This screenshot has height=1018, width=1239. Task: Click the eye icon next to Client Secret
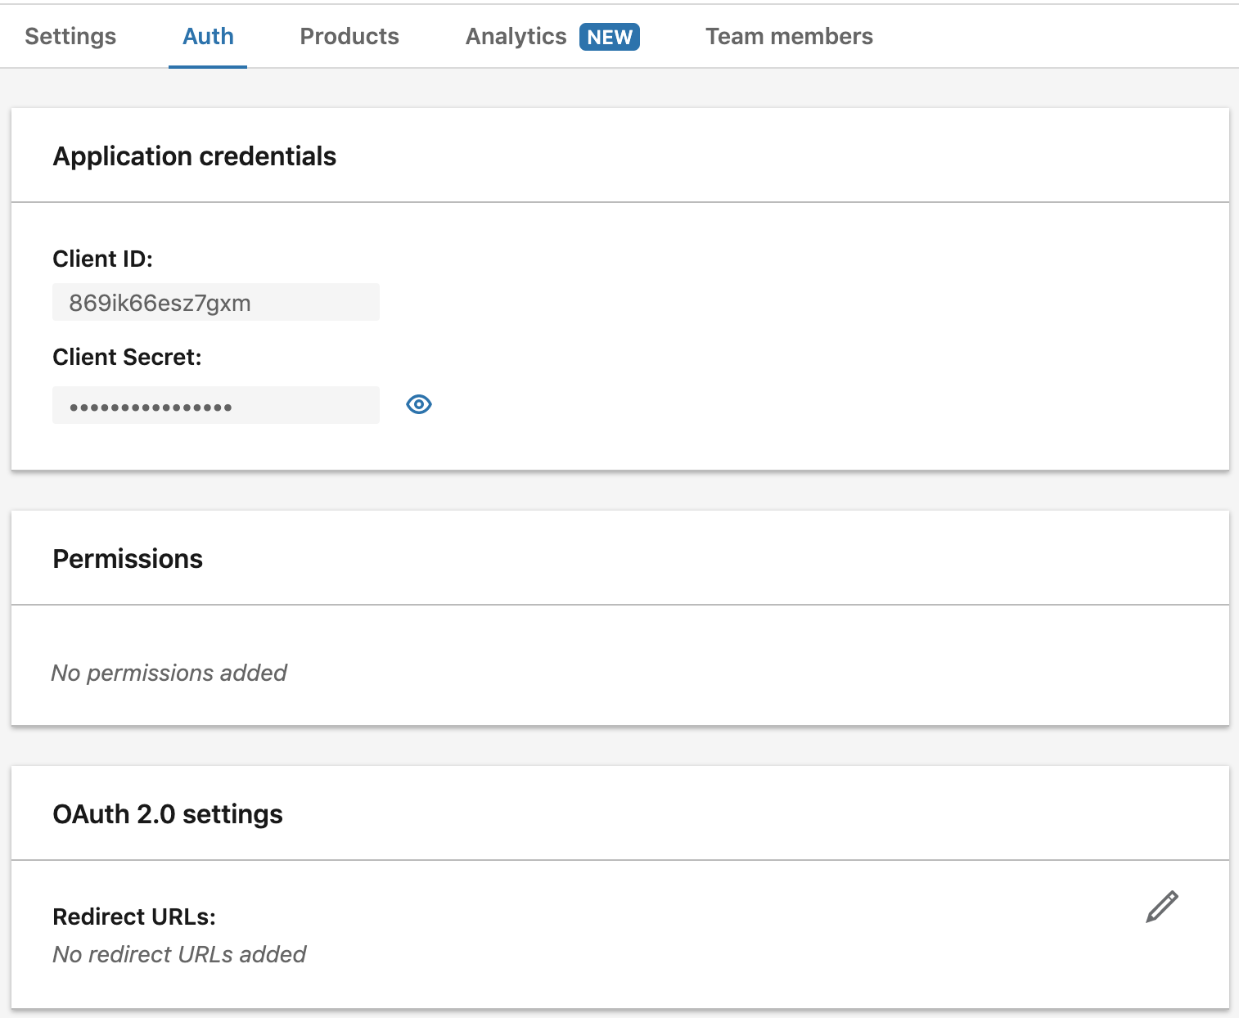click(418, 404)
